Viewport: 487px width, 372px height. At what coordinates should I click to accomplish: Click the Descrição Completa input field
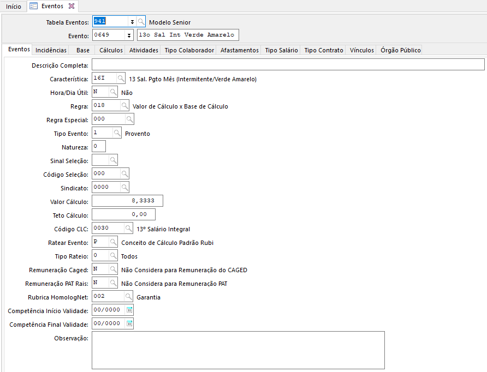(x=288, y=64)
